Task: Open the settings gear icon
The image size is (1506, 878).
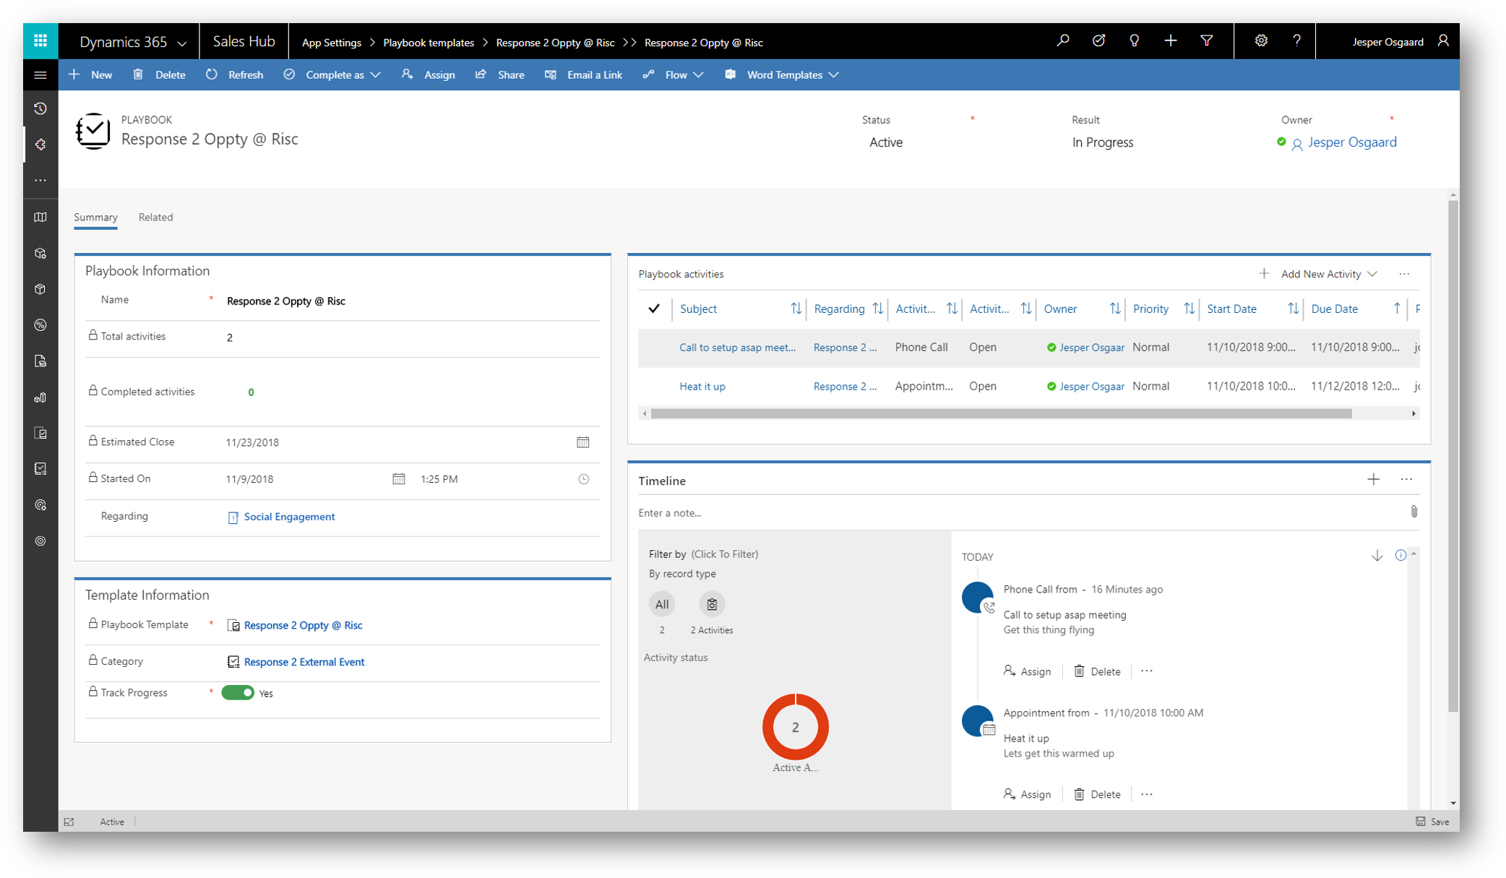Action: [1261, 41]
